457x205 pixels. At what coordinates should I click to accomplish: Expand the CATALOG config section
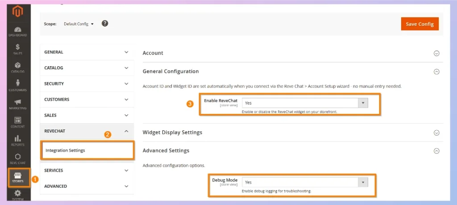[87, 68]
